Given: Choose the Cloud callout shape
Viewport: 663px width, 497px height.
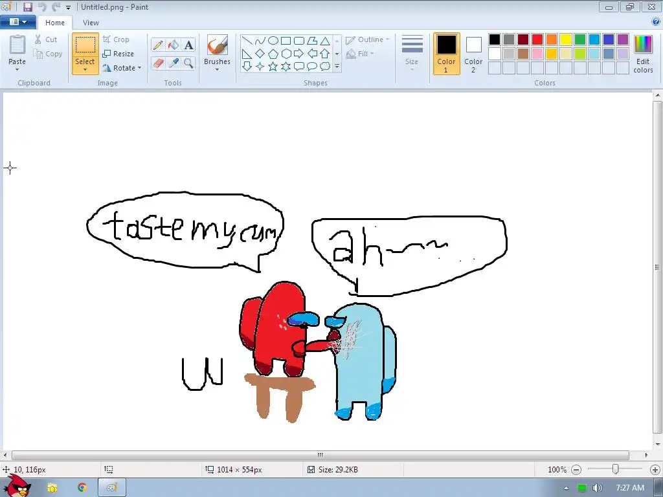Looking at the screenshot, I should pos(325,67).
